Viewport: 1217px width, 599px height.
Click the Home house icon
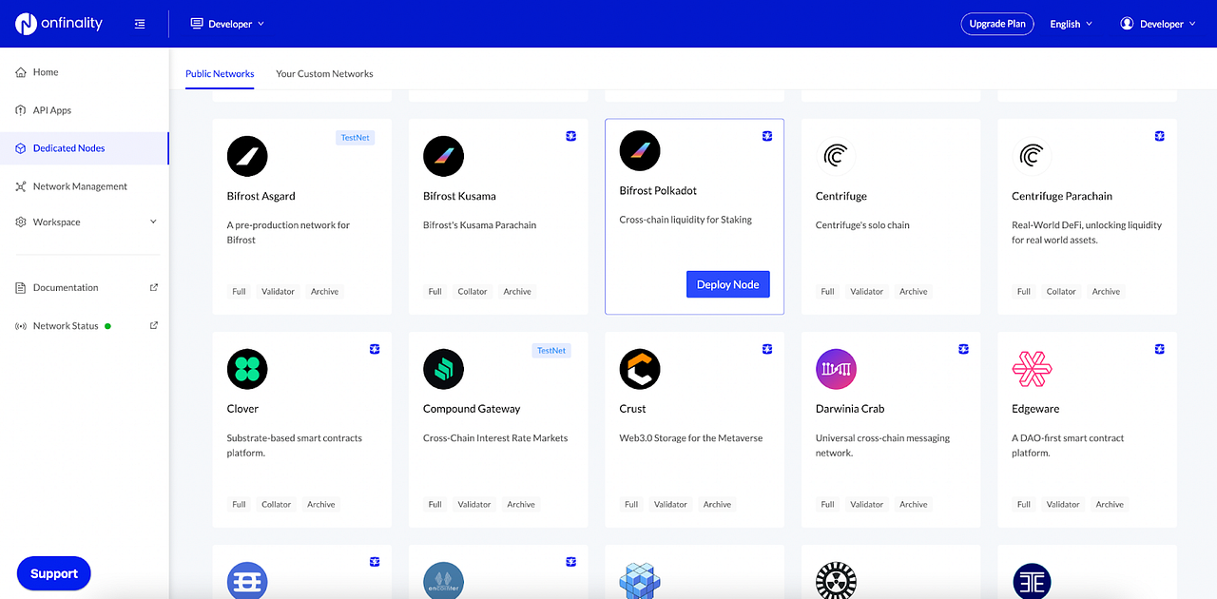tap(21, 72)
